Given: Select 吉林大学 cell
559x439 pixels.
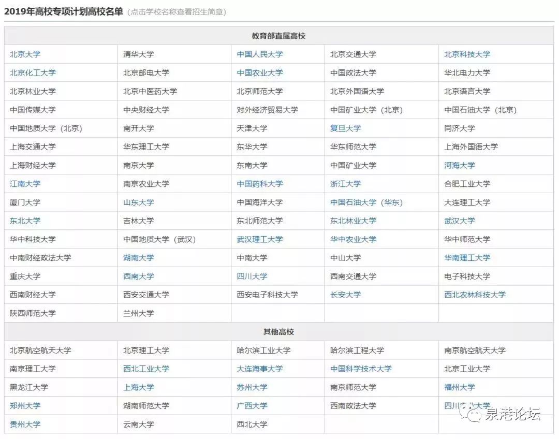Looking at the screenshot, I should pos(174,221).
